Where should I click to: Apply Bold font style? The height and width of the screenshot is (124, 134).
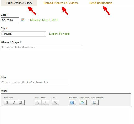[x=7, y=103]
